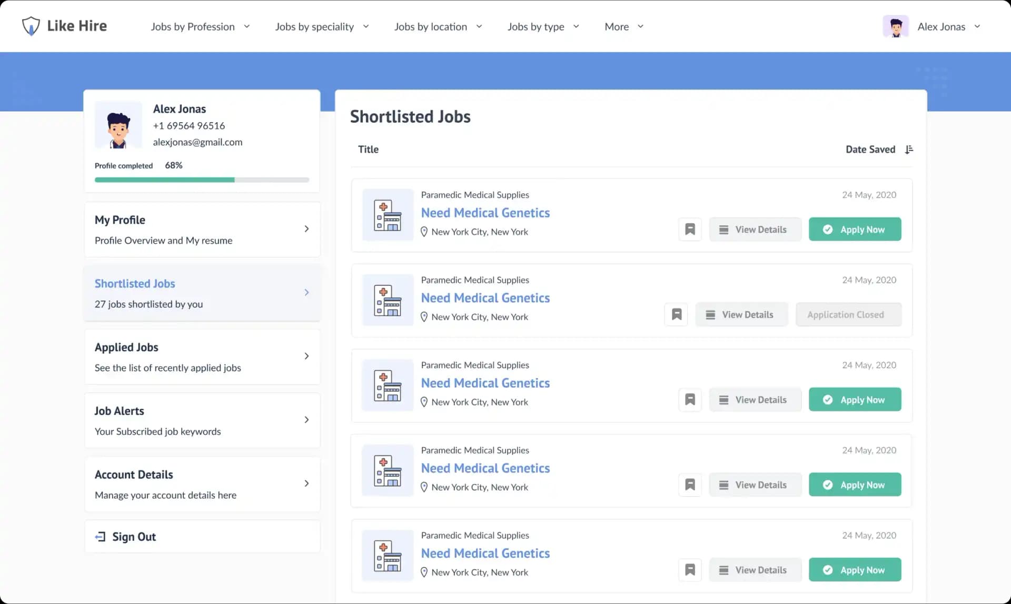
Task: Click the Like Hire shield logo
Action: tap(31, 25)
